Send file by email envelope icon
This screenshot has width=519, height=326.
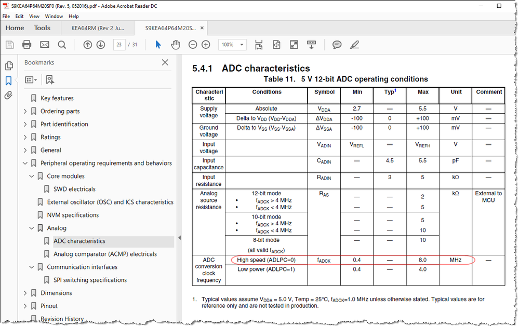coord(45,45)
